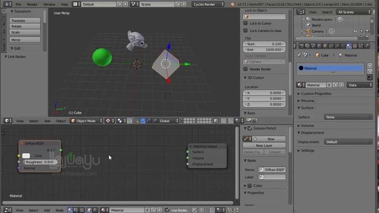379x213 pixels.
Task: Open the Render tab in Properties editor
Action: pos(301,46)
